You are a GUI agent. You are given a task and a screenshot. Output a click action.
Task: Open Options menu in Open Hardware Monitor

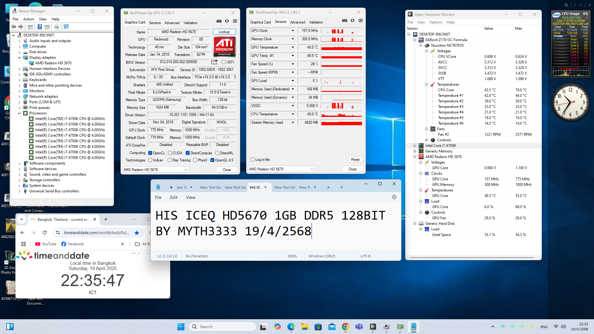[x=436, y=22]
